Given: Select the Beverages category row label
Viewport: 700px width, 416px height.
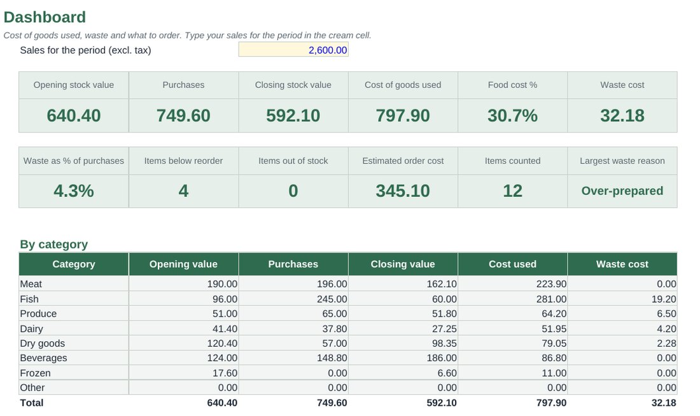Looking at the screenshot, I should click(x=43, y=359).
